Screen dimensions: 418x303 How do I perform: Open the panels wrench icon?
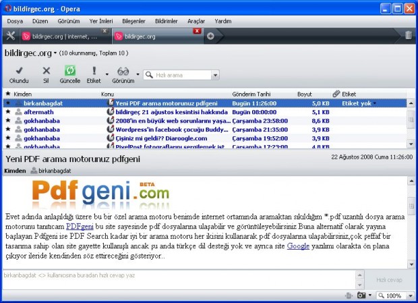(11, 36)
